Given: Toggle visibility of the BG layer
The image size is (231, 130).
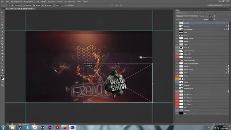Looking at the screenshot, I should point(177,113).
